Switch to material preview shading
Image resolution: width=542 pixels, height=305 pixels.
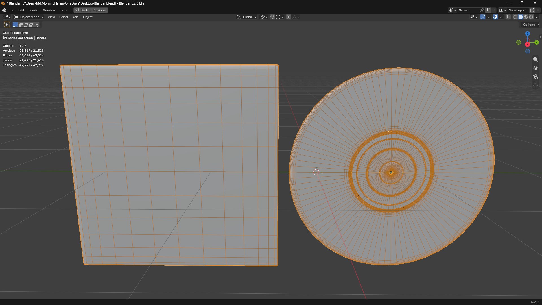[x=526, y=17]
